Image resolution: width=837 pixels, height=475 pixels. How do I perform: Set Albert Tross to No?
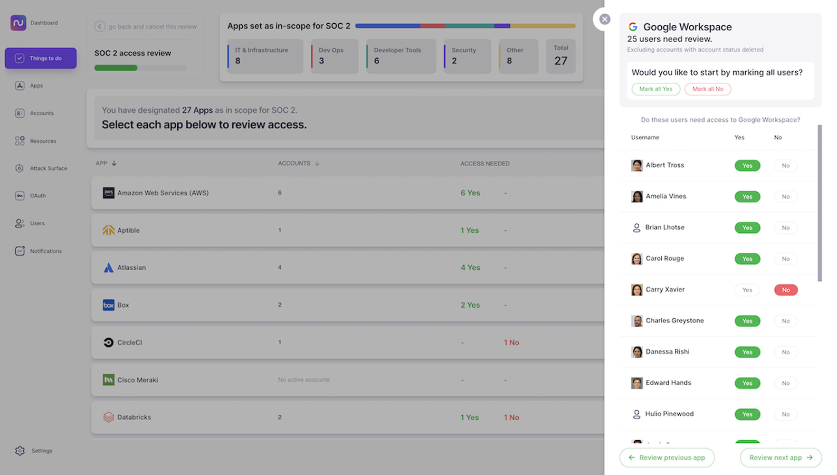coord(786,166)
